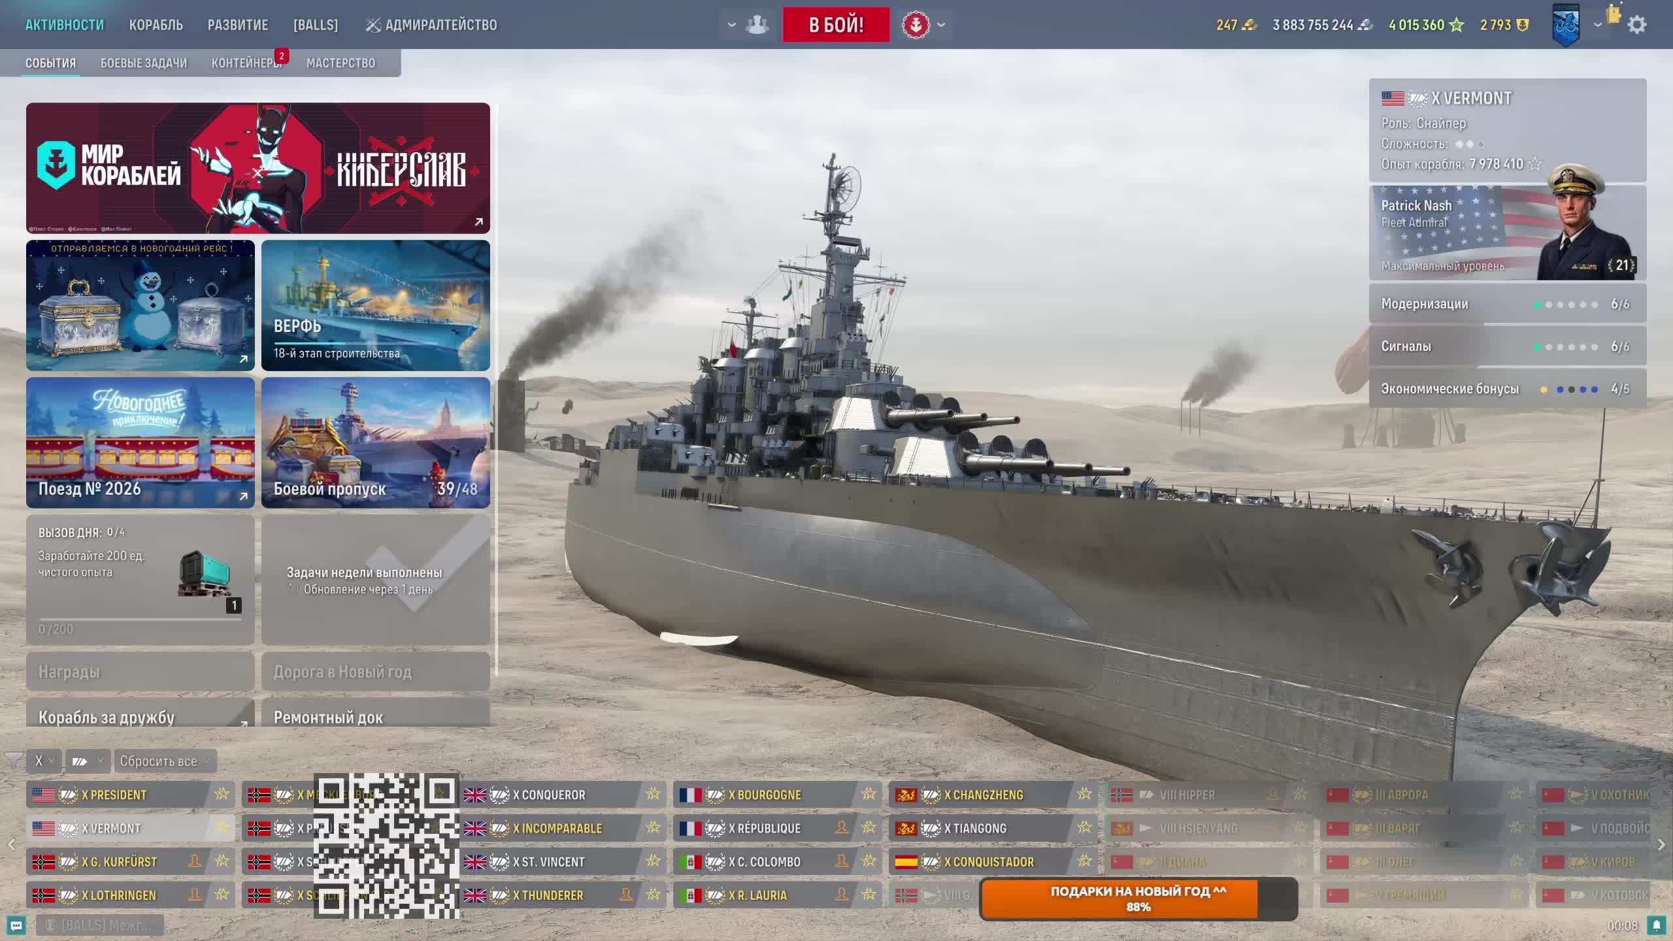The width and height of the screenshot is (1673, 941).
Task: Expand the battle type selector dropdown arrow
Action: (x=941, y=25)
